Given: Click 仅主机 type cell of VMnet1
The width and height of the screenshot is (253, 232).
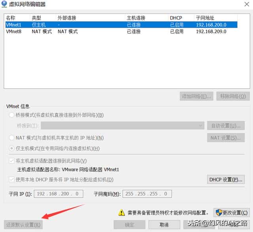Looking at the screenshot, I should [39, 25].
